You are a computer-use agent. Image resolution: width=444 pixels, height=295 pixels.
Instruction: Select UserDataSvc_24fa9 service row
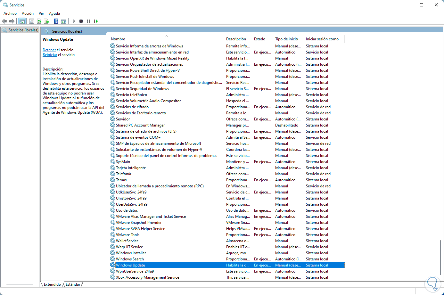pyautogui.click(x=227, y=204)
